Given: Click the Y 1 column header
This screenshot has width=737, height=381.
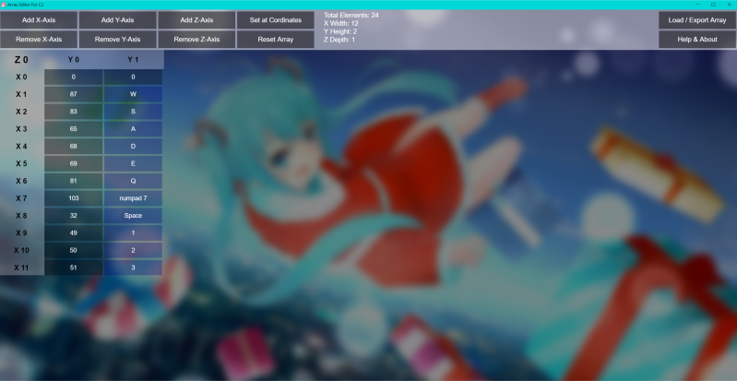Looking at the screenshot, I should tap(133, 60).
